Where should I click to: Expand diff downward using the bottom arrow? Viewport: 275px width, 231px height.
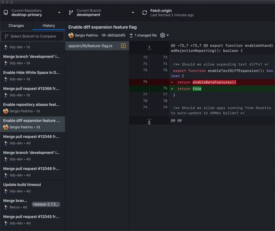149,121
